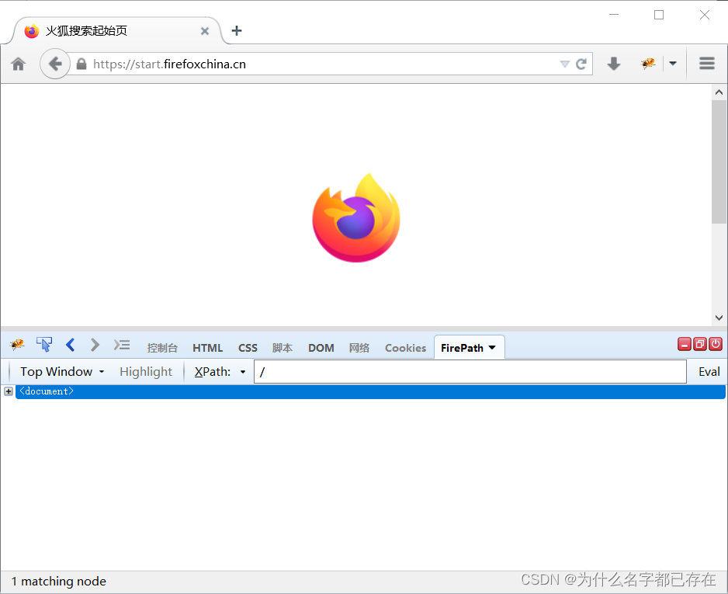Switch to the 脚本 panel tab
728x594 pixels.
283,348
